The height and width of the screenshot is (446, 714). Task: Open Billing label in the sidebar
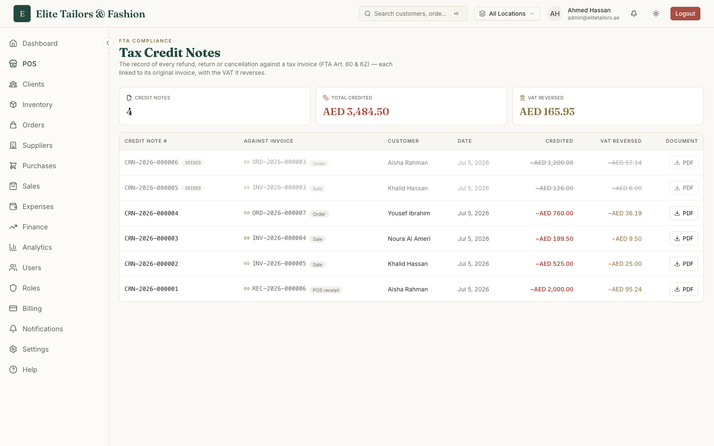click(x=32, y=308)
